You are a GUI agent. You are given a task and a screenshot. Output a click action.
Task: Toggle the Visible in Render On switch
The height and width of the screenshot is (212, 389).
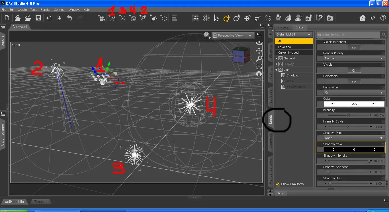(x=354, y=48)
